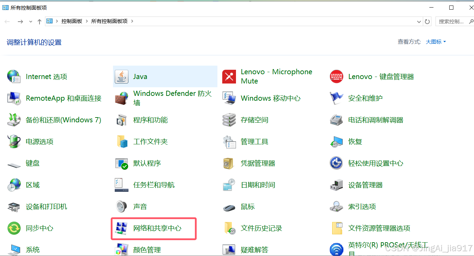The height and width of the screenshot is (256, 474).
Task: Open 电源选项 battery icon
Action: tap(14, 142)
